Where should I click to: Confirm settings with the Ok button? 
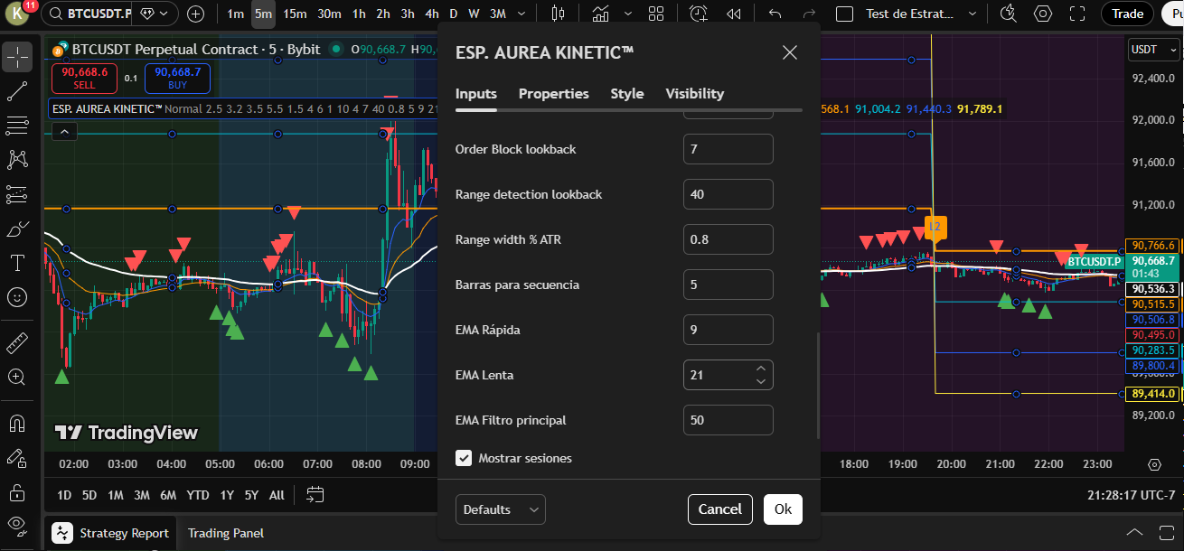tap(783, 509)
